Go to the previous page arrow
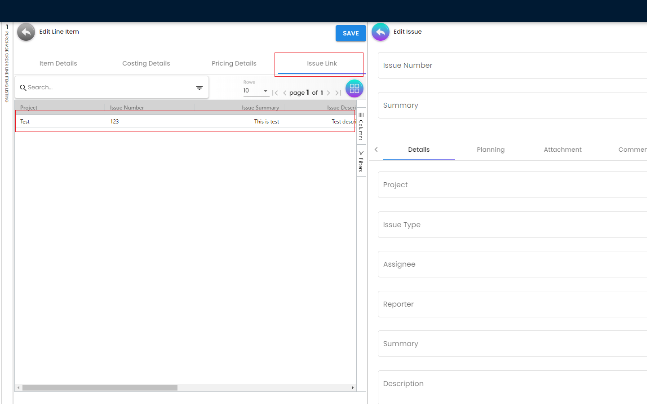This screenshot has height=404, width=647. point(284,93)
